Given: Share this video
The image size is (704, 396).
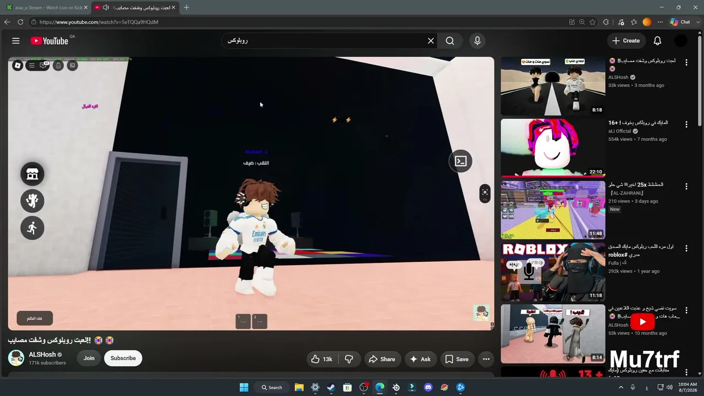Looking at the screenshot, I should coord(382,359).
